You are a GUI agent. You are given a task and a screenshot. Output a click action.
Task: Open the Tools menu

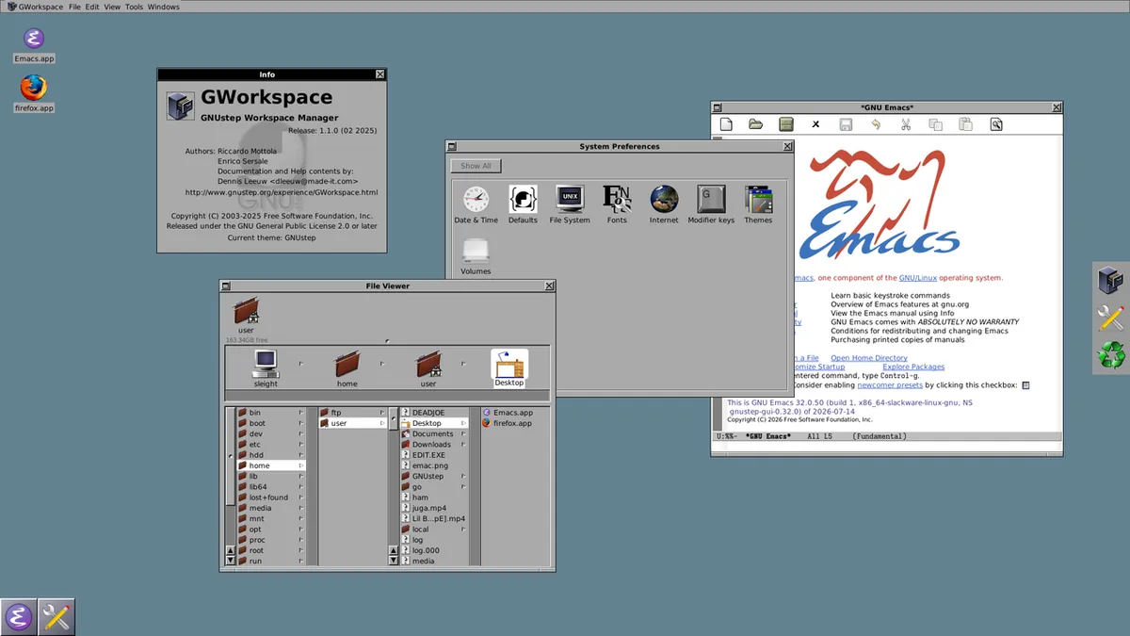point(134,7)
